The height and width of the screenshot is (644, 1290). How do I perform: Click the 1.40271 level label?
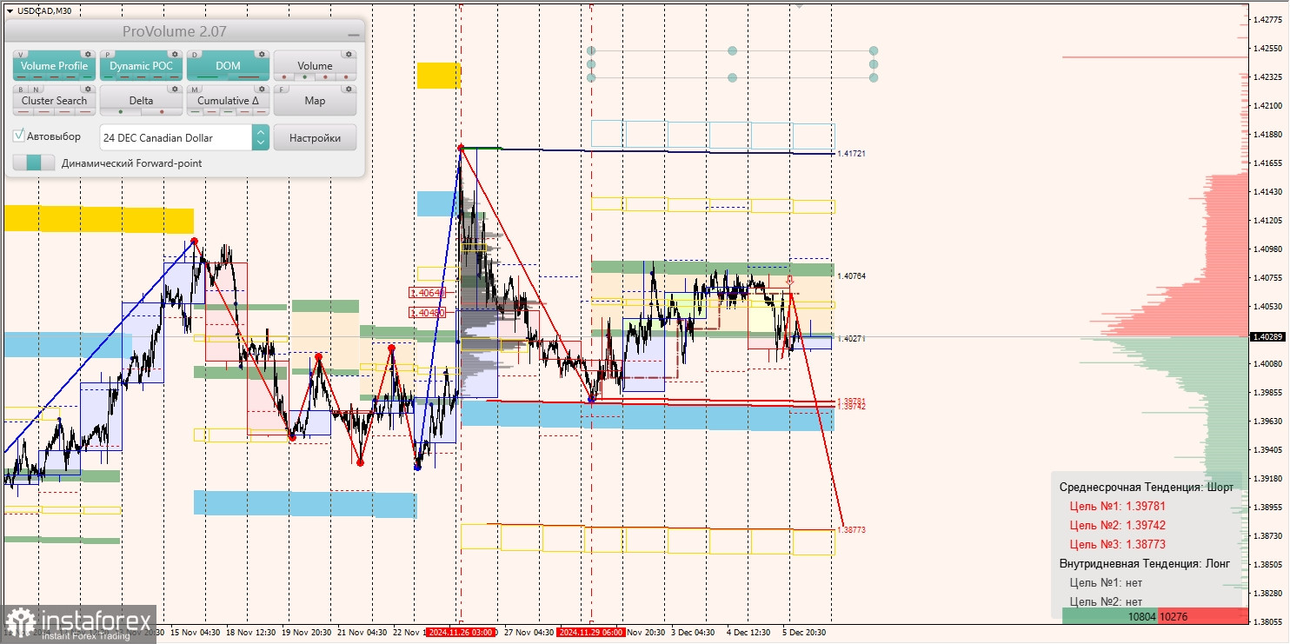[x=852, y=338]
